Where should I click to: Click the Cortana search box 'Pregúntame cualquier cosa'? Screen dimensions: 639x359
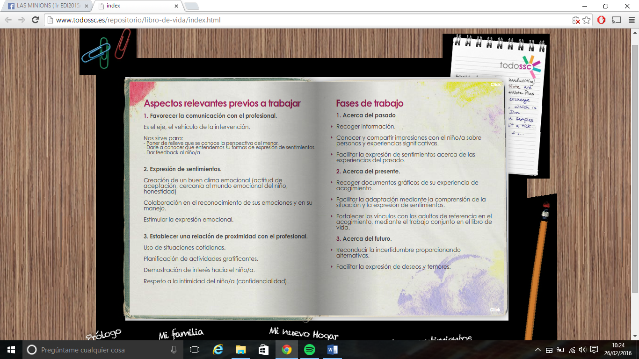point(103,350)
